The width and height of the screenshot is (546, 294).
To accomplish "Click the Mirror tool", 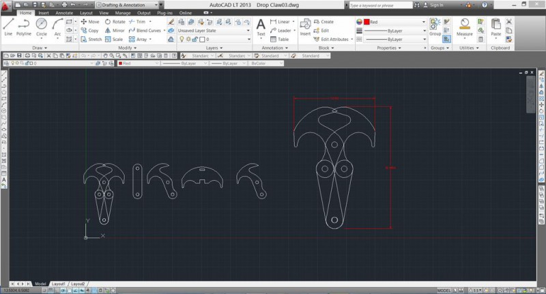I will click(x=115, y=31).
